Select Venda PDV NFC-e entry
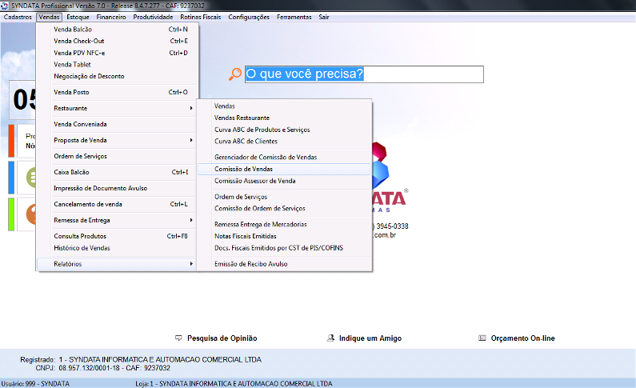This screenshot has width=636, height=388. tap(117, 53)
